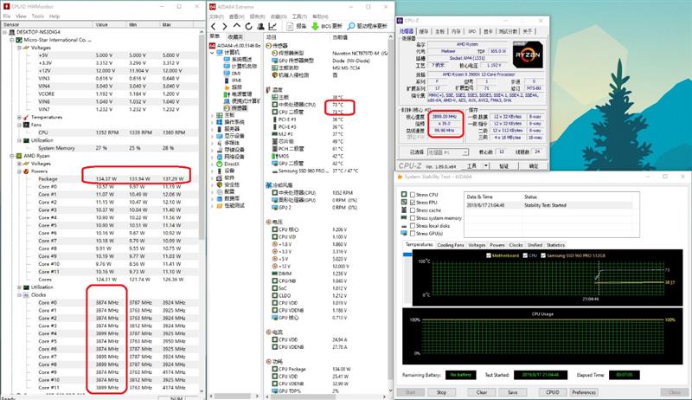Screen dimensions: 692x400
Task: Collapse Micro-Star Voltages in HWMonitor
Action: coord(19,48)
